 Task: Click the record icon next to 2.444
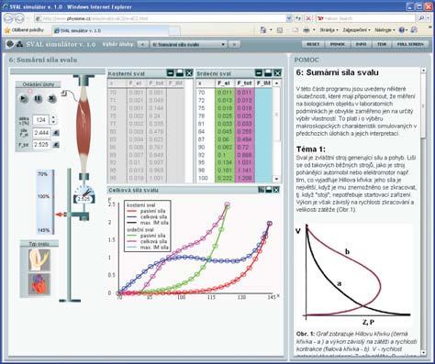[x=56, y=133]
